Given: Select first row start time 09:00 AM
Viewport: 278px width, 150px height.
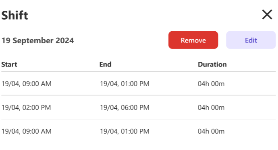Looking at the screenshot, I should 27,84.
